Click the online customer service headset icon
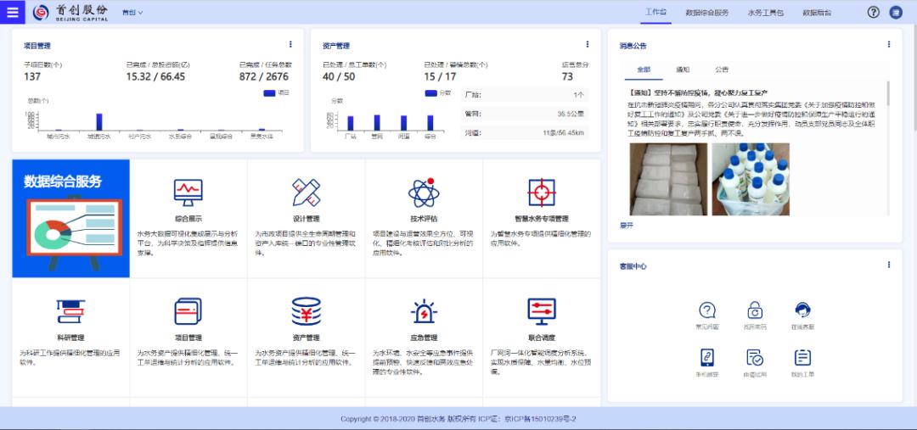The image size is (917, 430). (802, 311)
